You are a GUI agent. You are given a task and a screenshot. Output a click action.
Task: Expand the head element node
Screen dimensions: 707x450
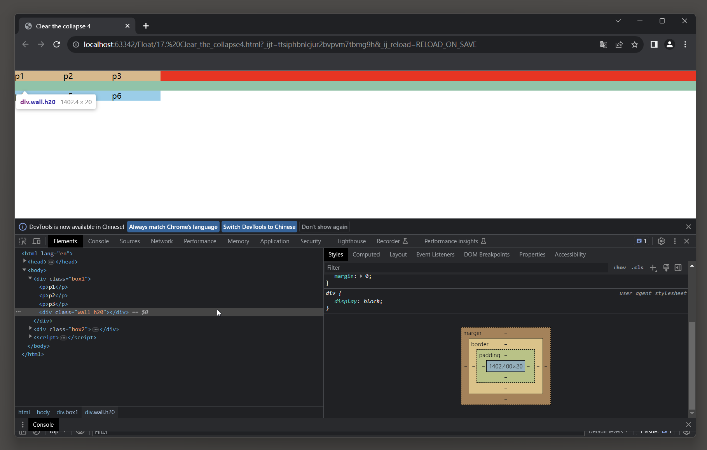pos(24,262)
